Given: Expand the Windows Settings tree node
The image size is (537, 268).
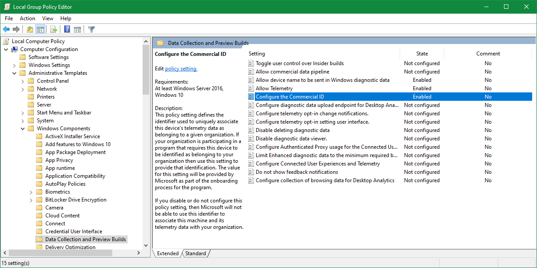Looking at the screenshot, I should pyautogui.click(x=15, y=65).
